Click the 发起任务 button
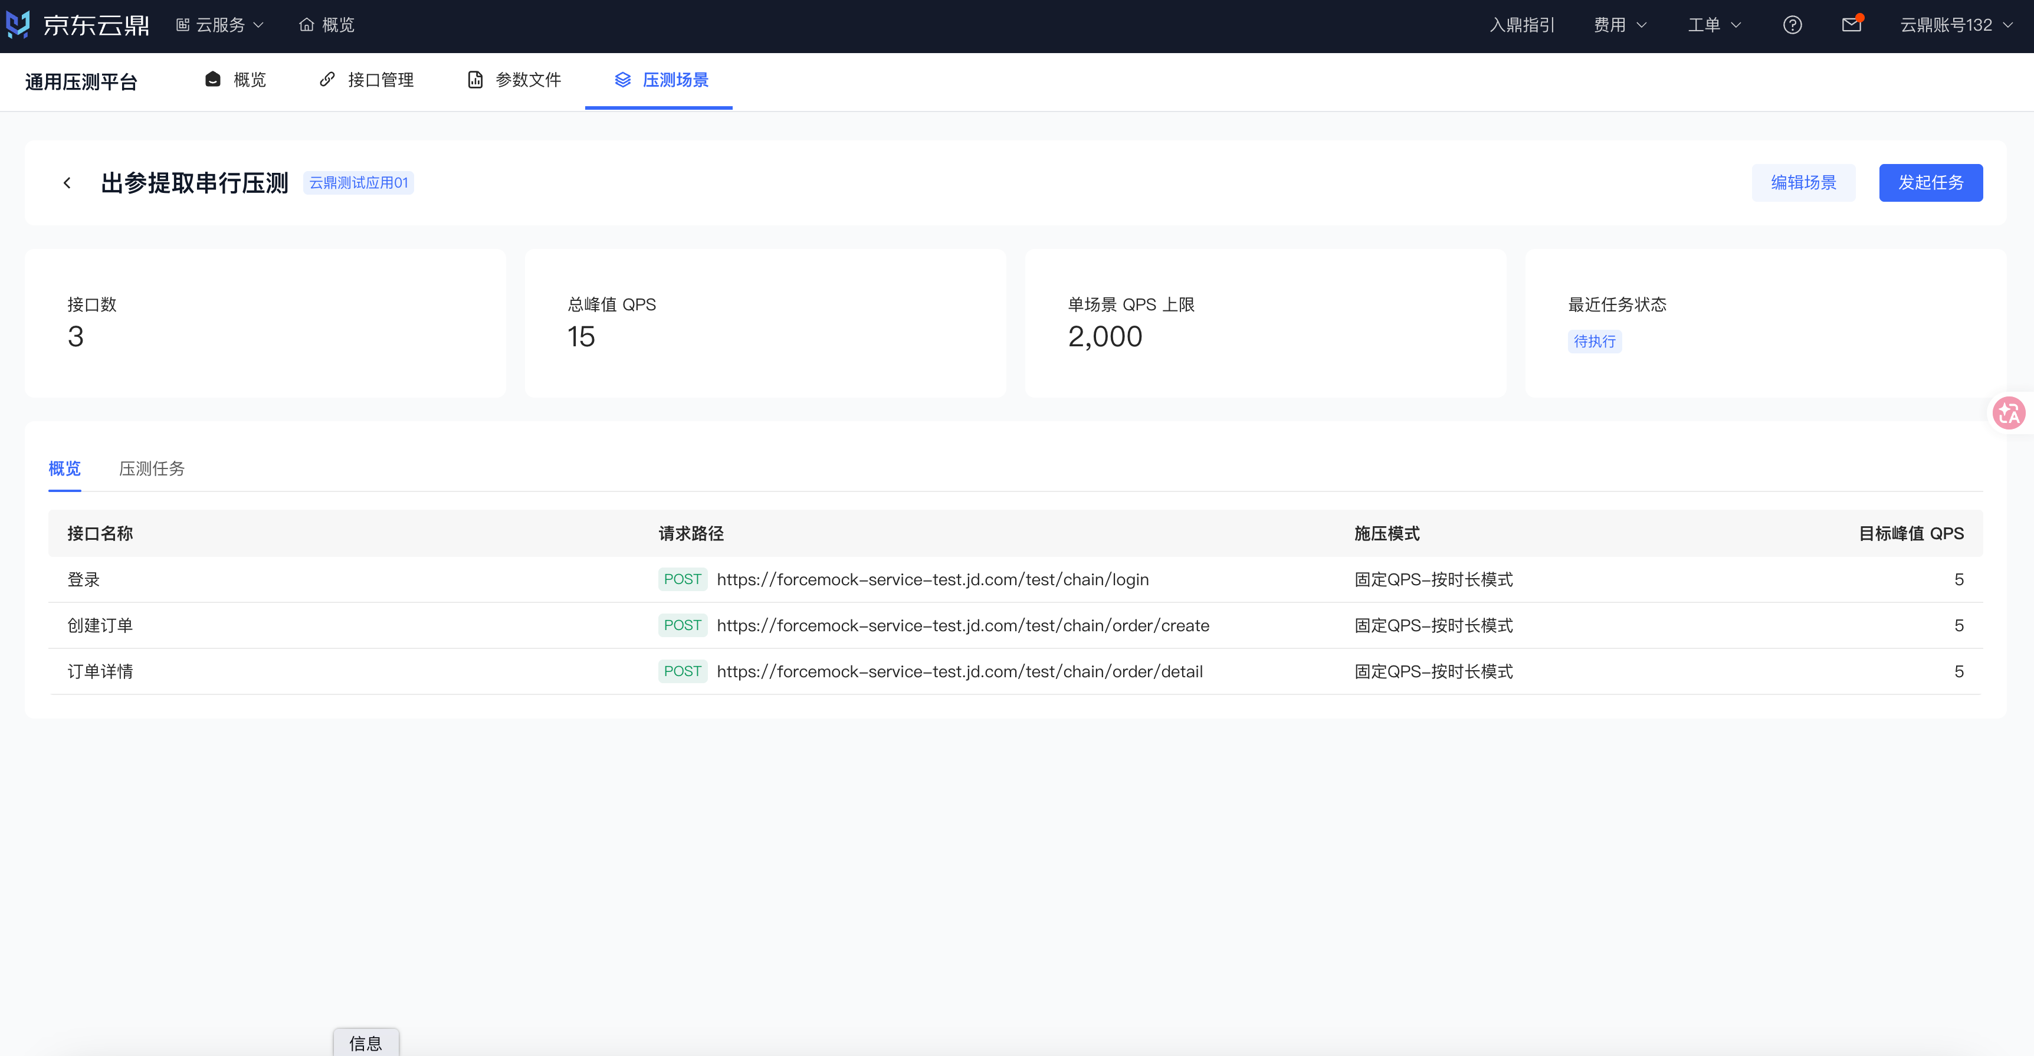 click(1930, 183)
